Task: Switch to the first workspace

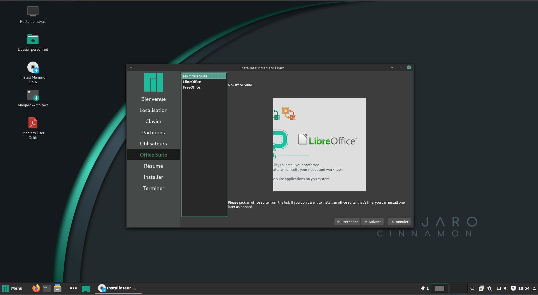Action: coord(439,288)
